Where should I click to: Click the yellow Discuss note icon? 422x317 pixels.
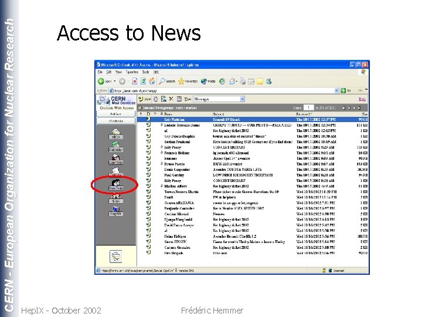260,81
